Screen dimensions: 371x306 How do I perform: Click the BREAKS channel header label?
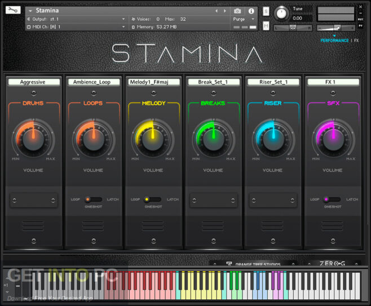click(x=213, y=103)
